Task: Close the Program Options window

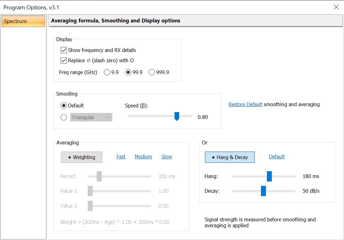Action: (336, 7)
